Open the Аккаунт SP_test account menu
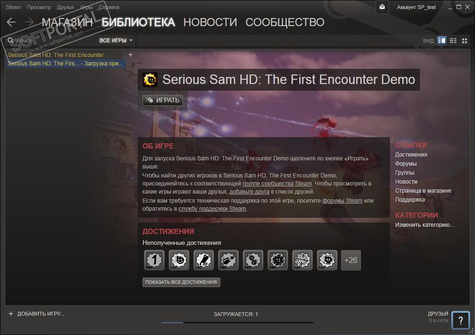This screenshot has width=475, height=335. tap(416, 7)
